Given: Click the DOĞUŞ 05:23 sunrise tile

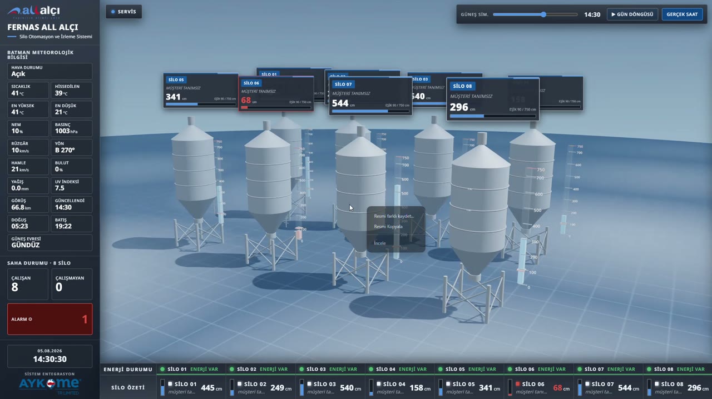Looking at the screenshot, I should [28, 223].
